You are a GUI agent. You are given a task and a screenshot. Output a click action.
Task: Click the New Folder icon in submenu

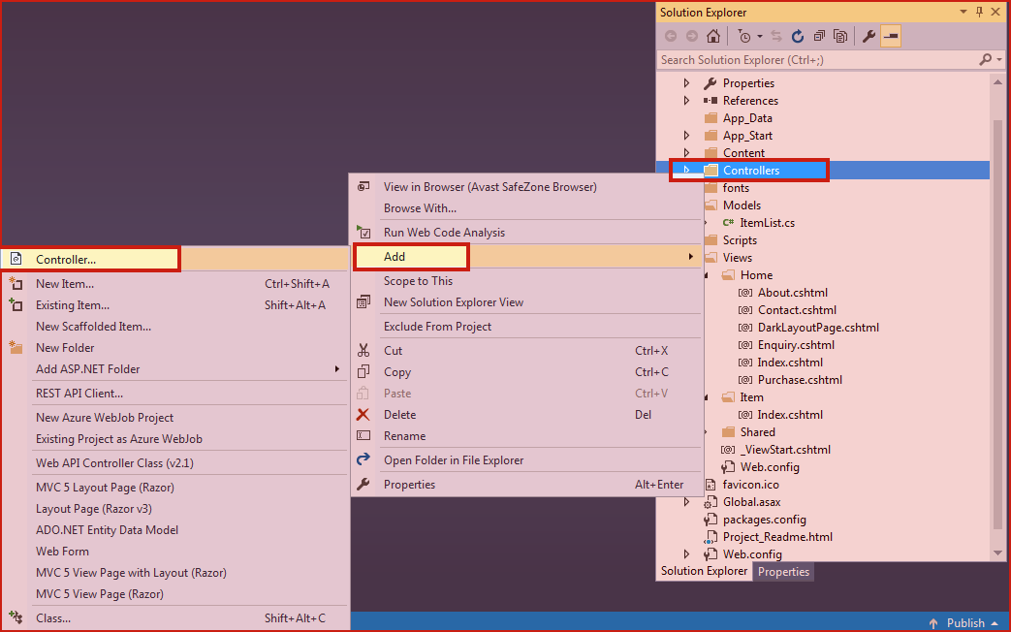point(16,347)
